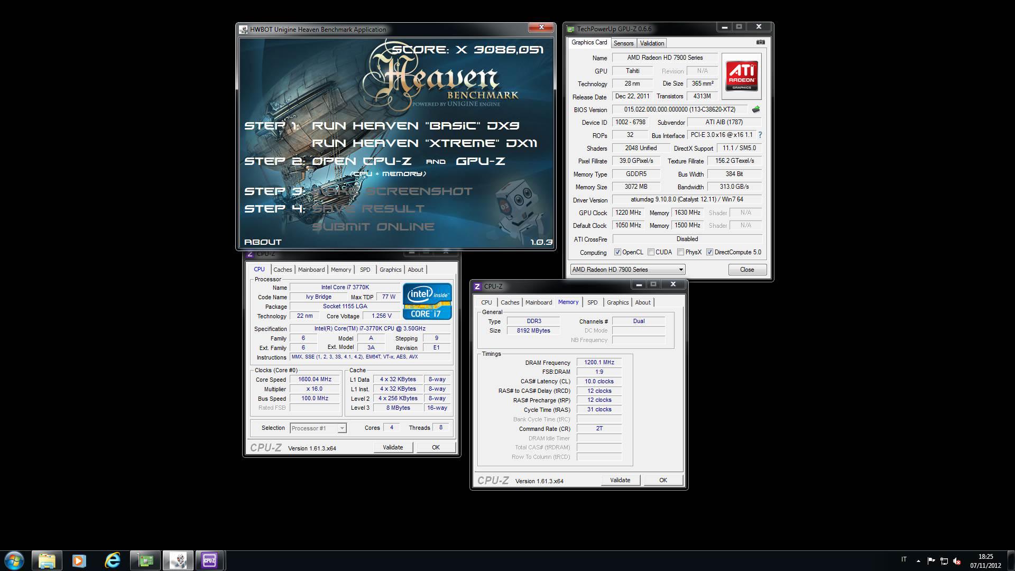Click the ATI Radeon logo in GPU-Z
1015x571 pixels.
point(742,76)
